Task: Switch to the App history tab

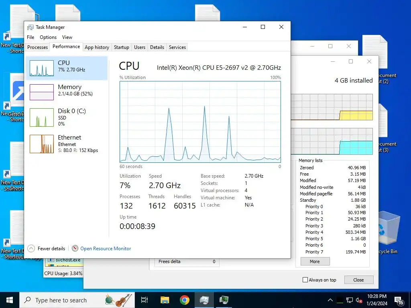Action: pos(97,47)
